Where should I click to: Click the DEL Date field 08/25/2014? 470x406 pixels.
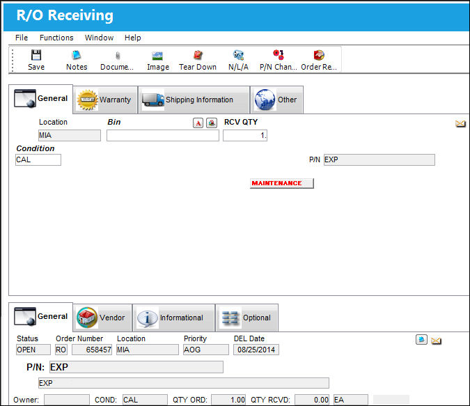point(256,350)
